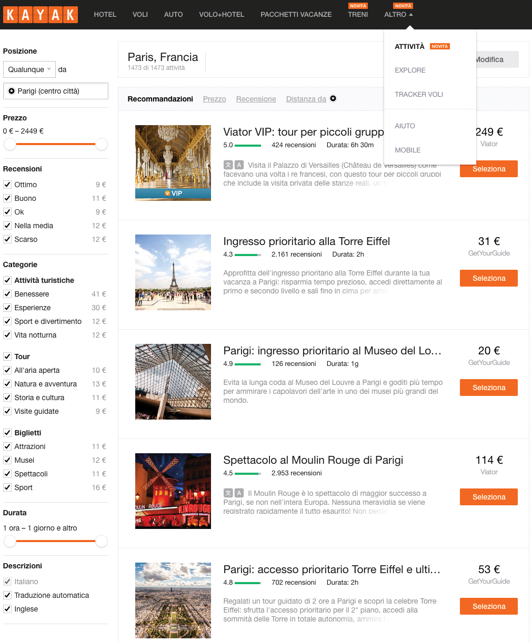Uncheck the Ottimo reviews checkbox
This screenshot has width=532, height=642.
7,185
